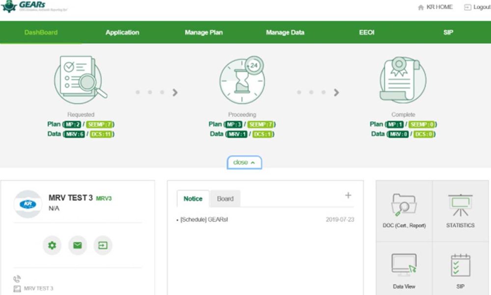Click the profile sign-out arrow icon
The height and width of the screenshot is (295, 491).
tap(103, 245)
